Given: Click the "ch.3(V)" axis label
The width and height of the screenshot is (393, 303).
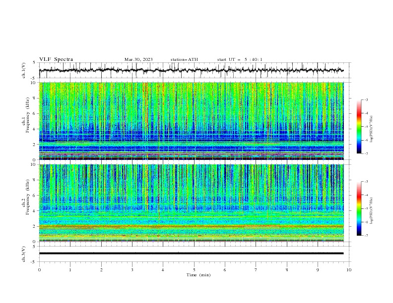Looking at the screenshot, I should point(24,254).
